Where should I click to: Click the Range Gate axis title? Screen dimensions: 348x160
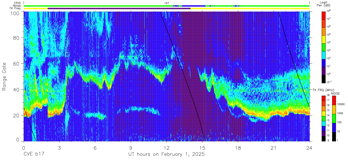click(x=4, y=76)
